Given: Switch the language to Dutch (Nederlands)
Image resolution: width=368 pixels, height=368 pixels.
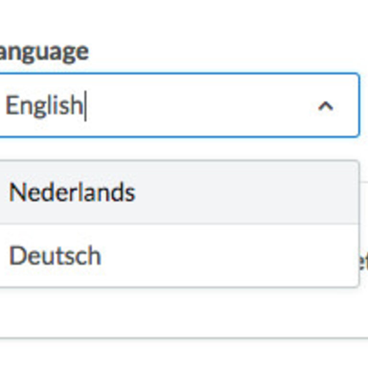Looking at the screenshot, I should 72,193.
